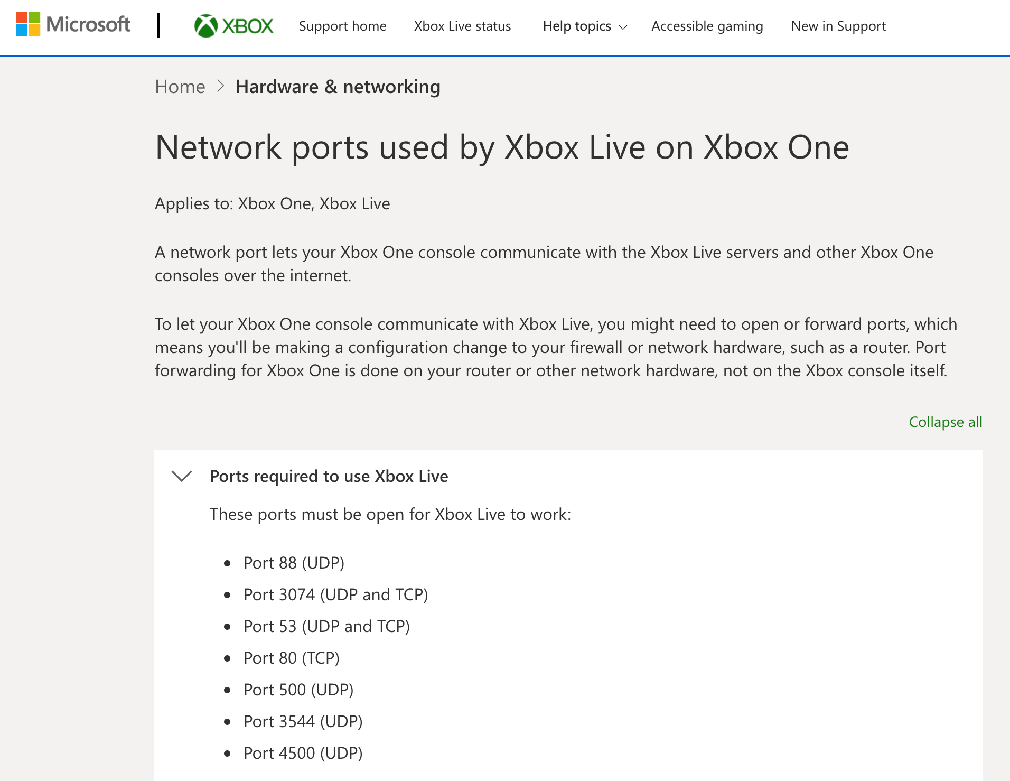The image size is (1010, 781).
Task: Open New in Support link
Action: [x=838, y=26]
